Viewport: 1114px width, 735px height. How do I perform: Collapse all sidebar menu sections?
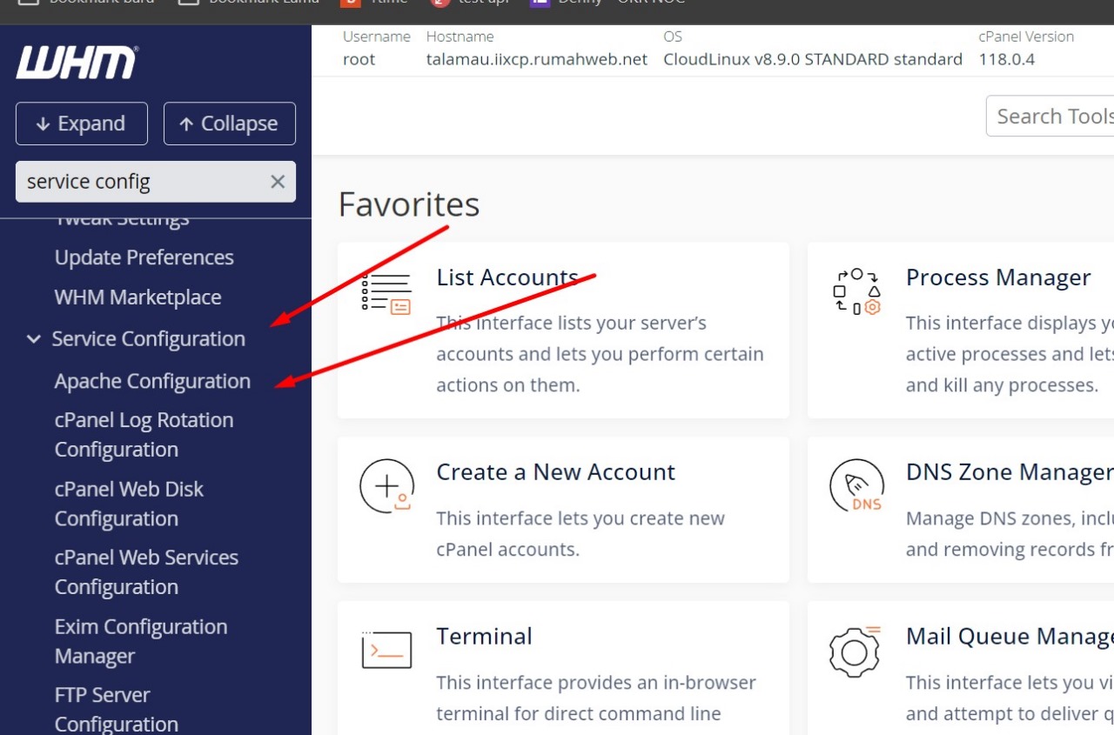tap(230, 124)
